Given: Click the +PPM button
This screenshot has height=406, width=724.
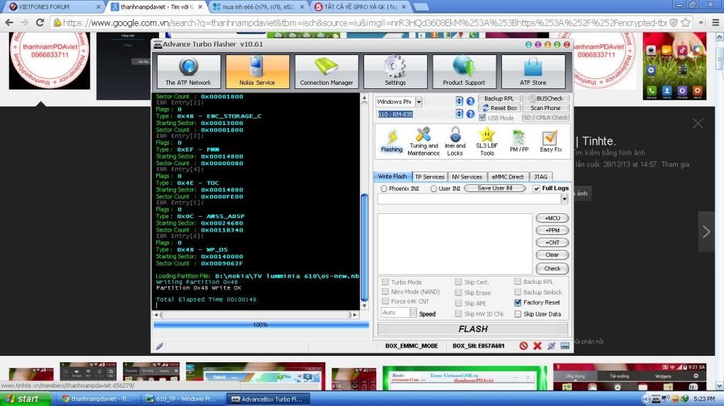Looking at the screenshot, I should pyautogui.click(x=552, y=230).
